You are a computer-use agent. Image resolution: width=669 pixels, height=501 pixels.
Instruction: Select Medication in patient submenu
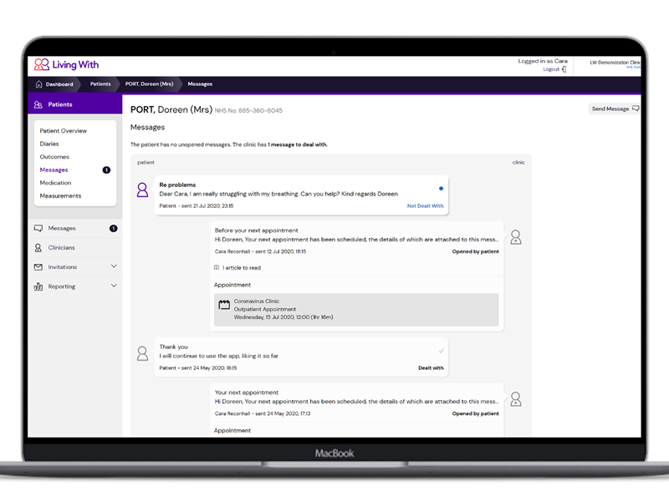[x=55, y=183]
